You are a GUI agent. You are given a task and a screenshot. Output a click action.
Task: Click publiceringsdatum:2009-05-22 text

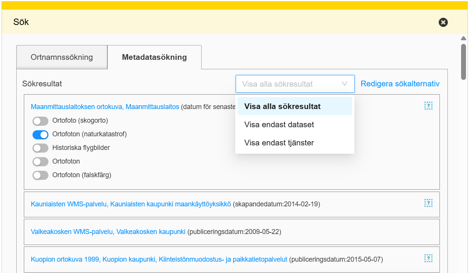234,231
